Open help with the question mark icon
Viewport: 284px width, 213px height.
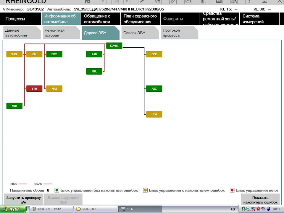[x=249, y=2]
